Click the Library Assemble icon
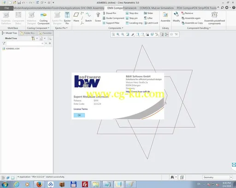 click(x=165, y=15)
